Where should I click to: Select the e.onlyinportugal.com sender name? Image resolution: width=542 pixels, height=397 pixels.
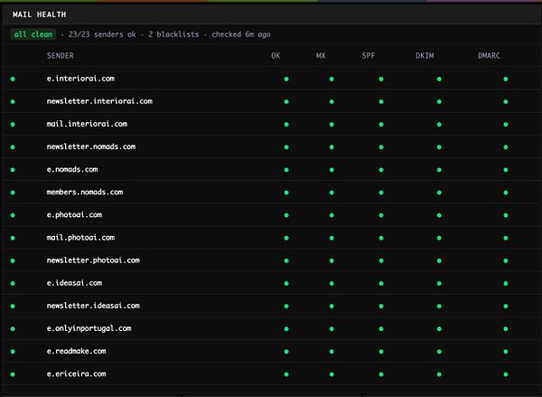click(89, 328)
